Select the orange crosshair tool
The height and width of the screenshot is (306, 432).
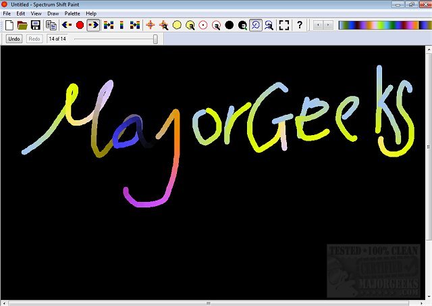(151, 25)
